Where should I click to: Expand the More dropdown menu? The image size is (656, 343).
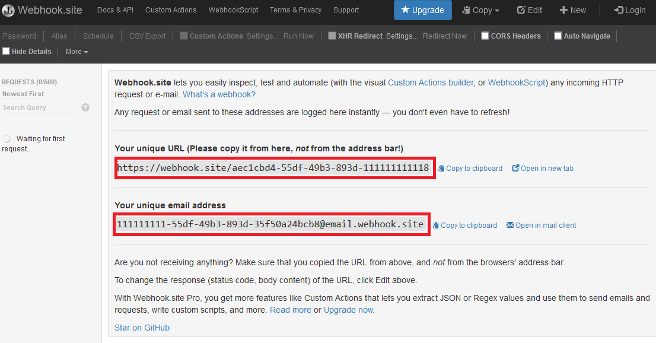point(77,52)
